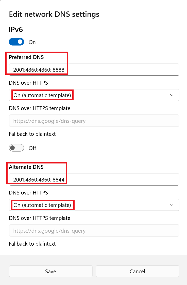The width and height of the screenshot is (187, 285).
Task: Open the Preferred DNS over HTTPS dropdown
Action: coord(94,95)
